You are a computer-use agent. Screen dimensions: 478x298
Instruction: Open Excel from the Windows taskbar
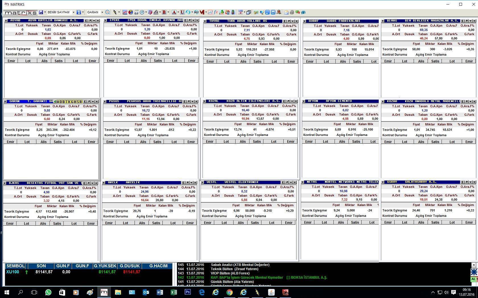click(174, 292)
